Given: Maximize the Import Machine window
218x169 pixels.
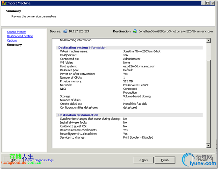Looking at the screenshot, I should pos(208,3).
